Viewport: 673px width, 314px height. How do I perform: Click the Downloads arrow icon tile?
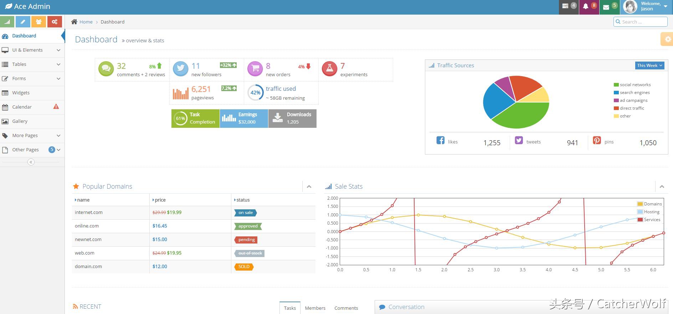(277, 118)
